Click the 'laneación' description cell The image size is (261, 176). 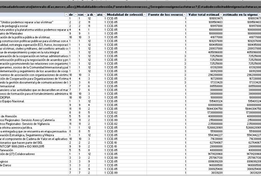(34, 150)
